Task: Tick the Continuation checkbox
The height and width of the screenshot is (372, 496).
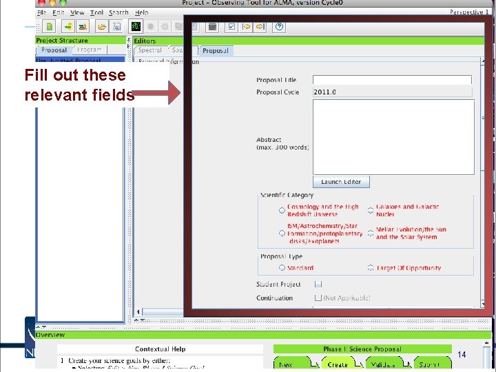Action: pyautogui.click(x=318, y=298)
